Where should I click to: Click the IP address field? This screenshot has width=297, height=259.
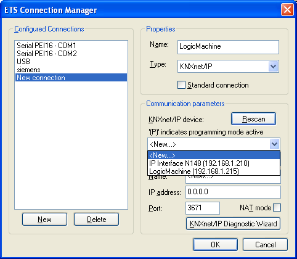(x=233, y=192)
